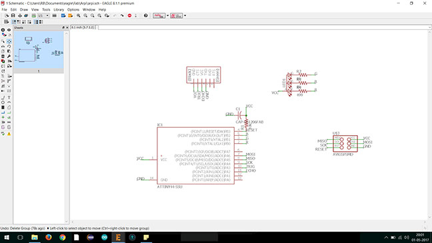Select the Info tool

3,30
